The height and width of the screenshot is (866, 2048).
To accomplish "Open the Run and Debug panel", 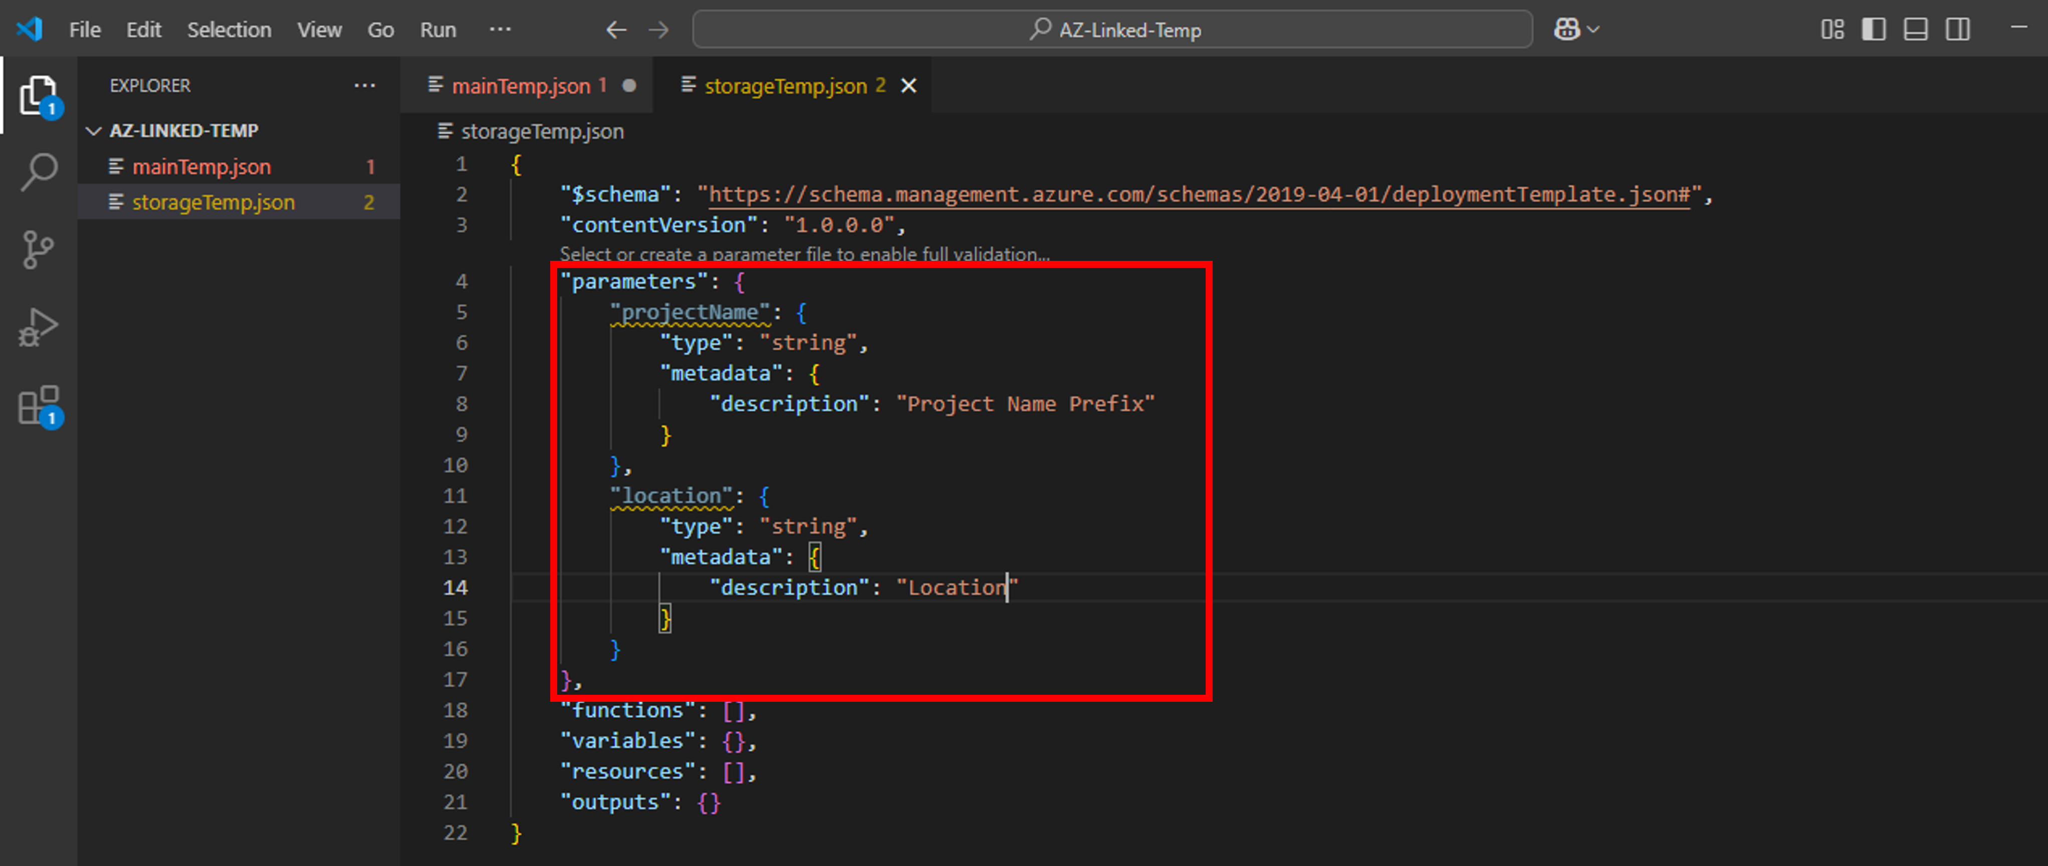I will tap(38, 326).
